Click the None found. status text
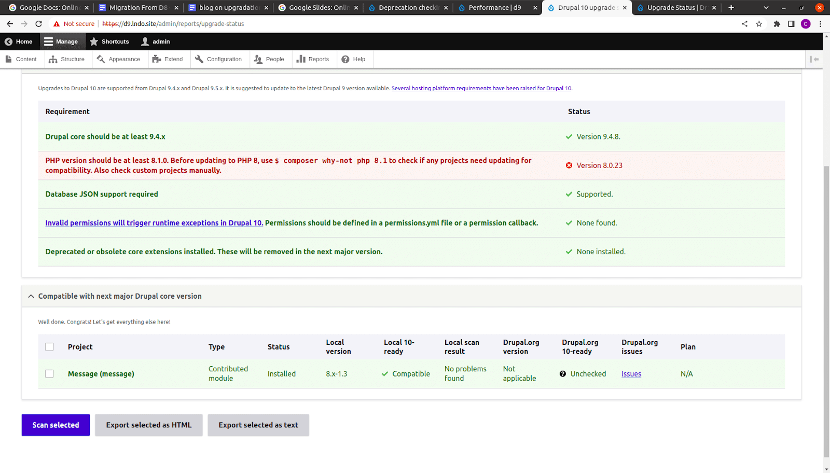Screen dimensions: 830x473 pyautogui.click(x=597, y=223)
